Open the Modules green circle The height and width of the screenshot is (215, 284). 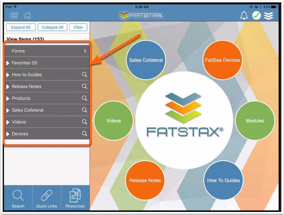pyautogui.click(x=255, y=121)
